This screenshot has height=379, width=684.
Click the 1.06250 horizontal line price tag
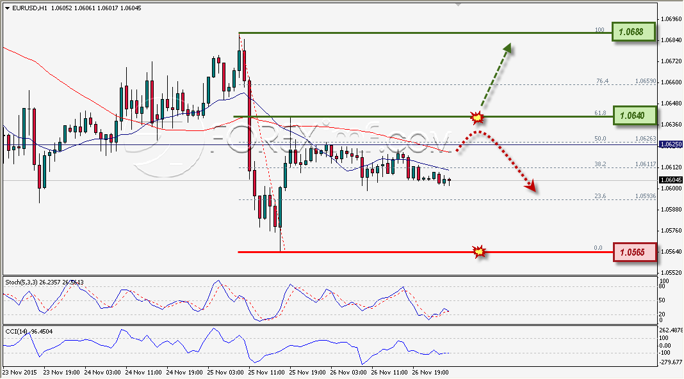coord(671,144)
